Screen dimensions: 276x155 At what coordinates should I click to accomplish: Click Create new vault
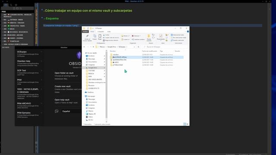click(x=63, y=86)
